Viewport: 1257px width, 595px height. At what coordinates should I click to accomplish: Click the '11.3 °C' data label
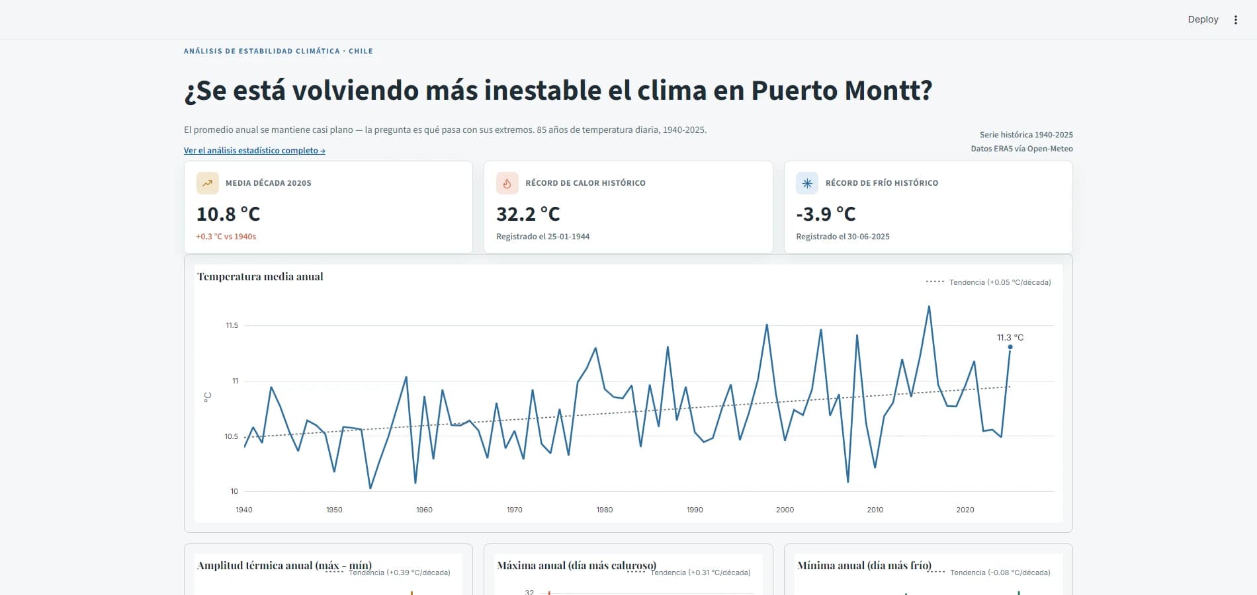[x=1010, y=337]
